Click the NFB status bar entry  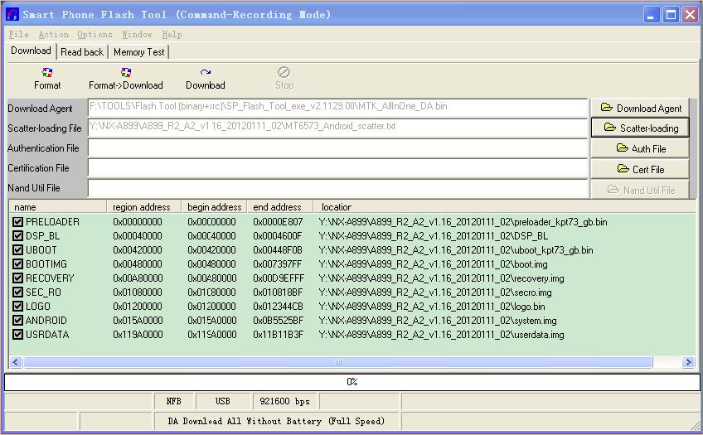(174, 401)
